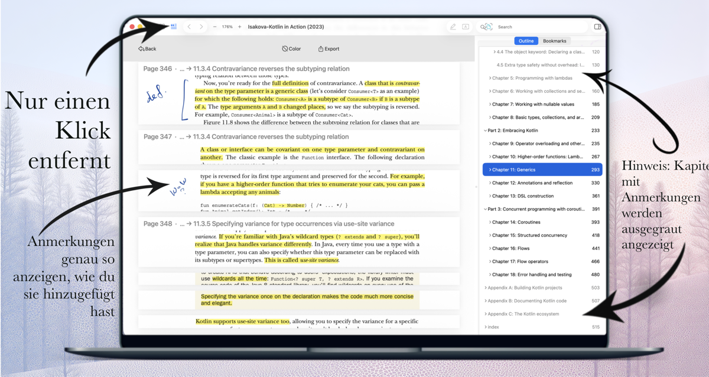The height and width of the screenshot is (377, 709).
Task: Click the 176% zoom level value
Action: [x=227, y=27]
